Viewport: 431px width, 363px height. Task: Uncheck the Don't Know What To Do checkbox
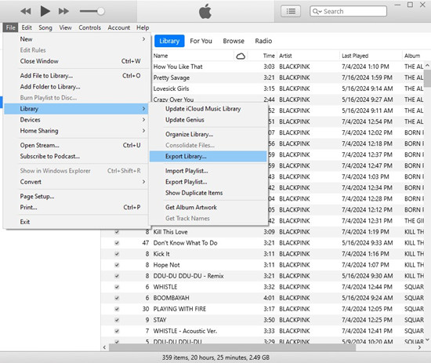[x=117, y=243]
